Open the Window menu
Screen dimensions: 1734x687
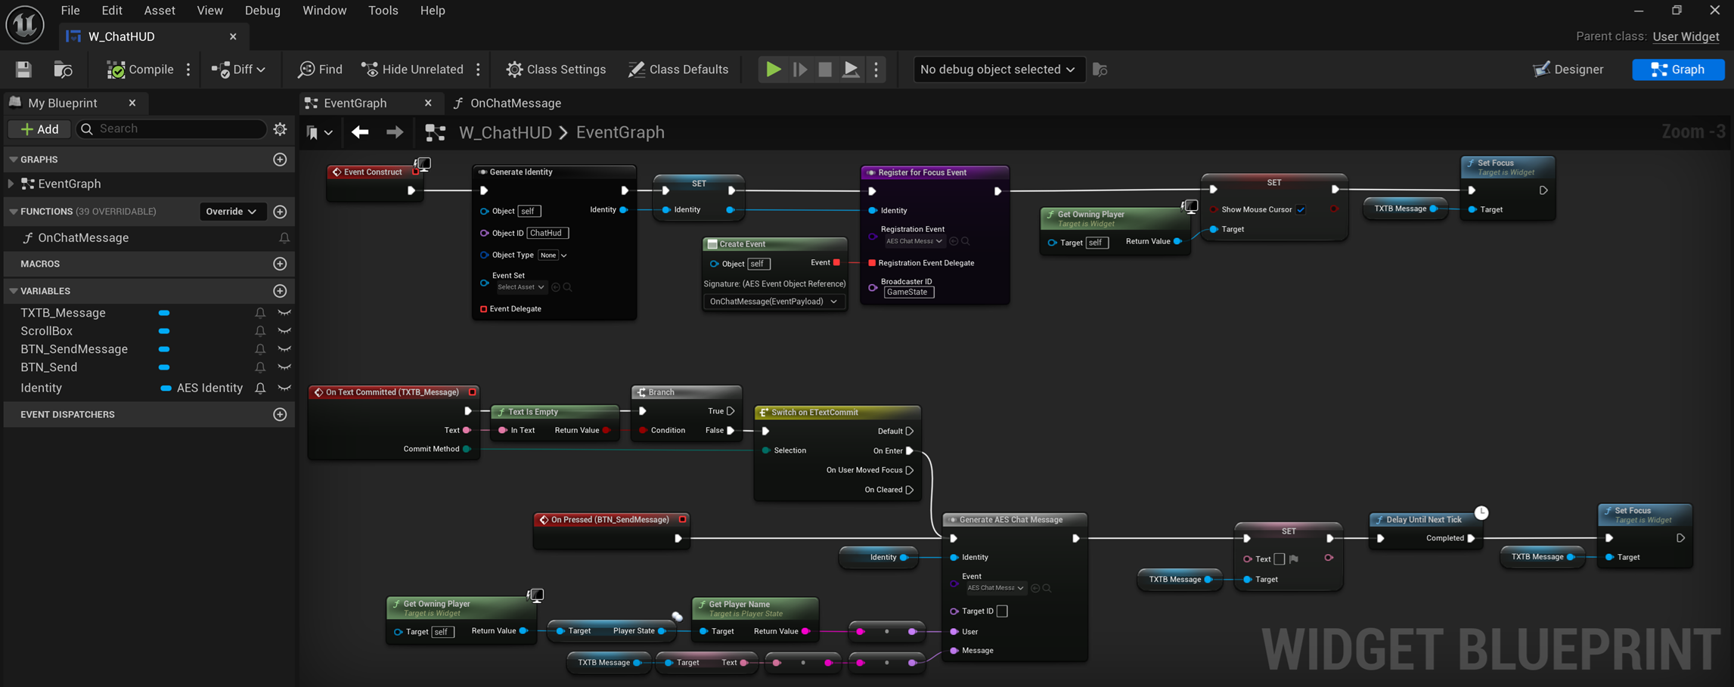(x=324, y=10)
